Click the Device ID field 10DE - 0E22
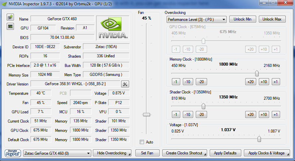 [45, 47]
